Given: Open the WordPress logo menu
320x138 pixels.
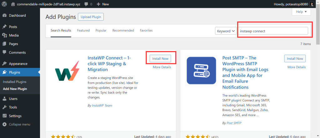Looking at the screenshot, I should point(4,4).
